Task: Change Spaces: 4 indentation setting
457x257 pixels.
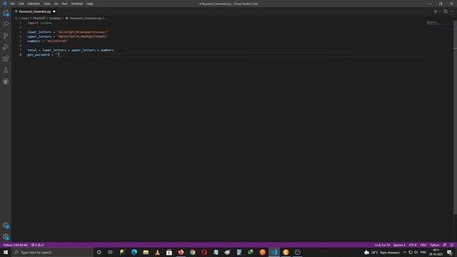Action: [x=399, y=245]
